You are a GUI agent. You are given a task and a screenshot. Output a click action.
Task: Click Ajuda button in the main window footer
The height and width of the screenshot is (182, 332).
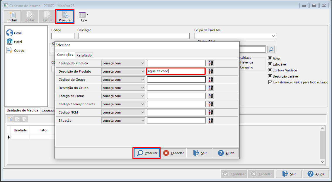point(316,174)
